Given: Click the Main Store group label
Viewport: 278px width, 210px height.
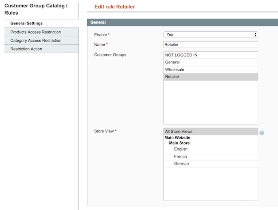Looking at the screenshot, I should point(179,143).
